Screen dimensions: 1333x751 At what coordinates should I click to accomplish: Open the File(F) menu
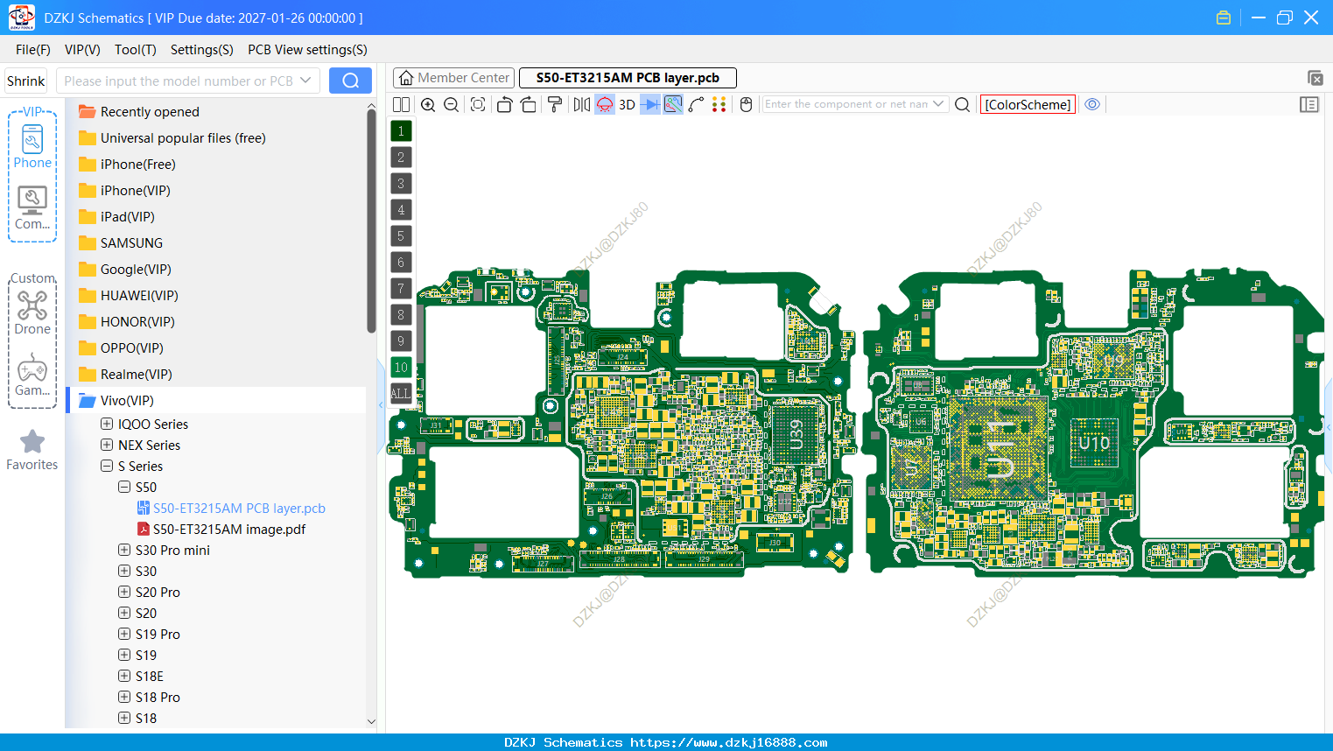pyautogui.click(x=33, y=50)
